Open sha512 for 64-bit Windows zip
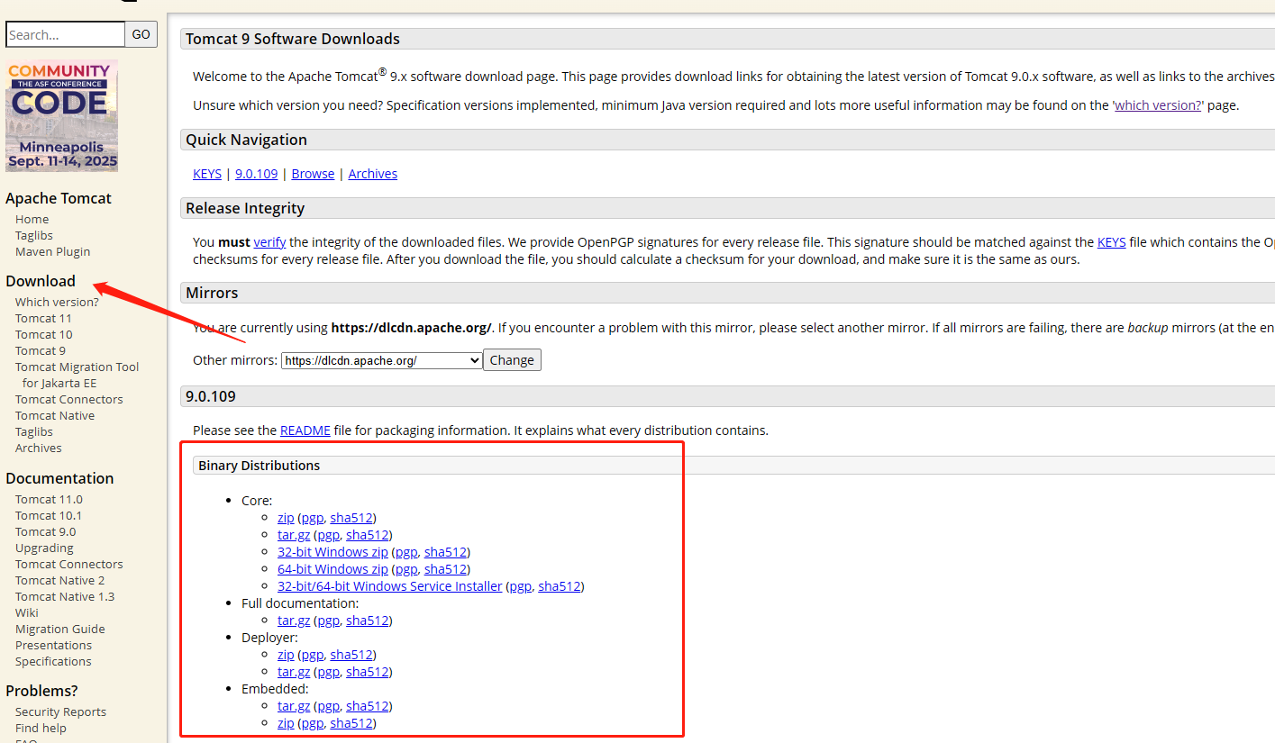1275x743 pixels. pyautogui.click(x=445, y=569)
